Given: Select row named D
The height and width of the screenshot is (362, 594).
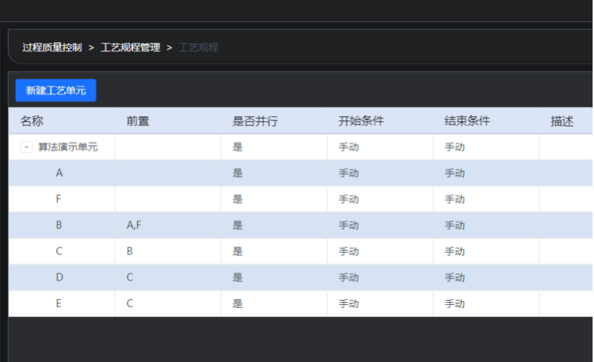Looking at the screenshot, I should (59, 277).
